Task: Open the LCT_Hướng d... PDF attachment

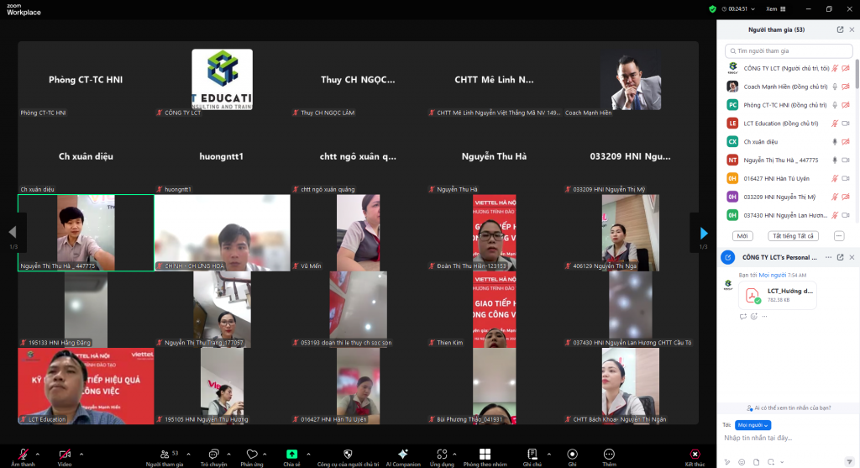Action: click(x=777, y=295)
